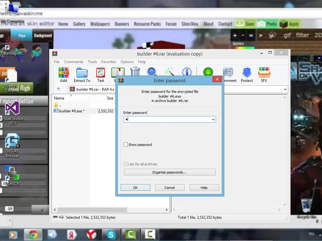Open the Favorites menu
Screen dimensions: 322x241
(x=108, y=62)
